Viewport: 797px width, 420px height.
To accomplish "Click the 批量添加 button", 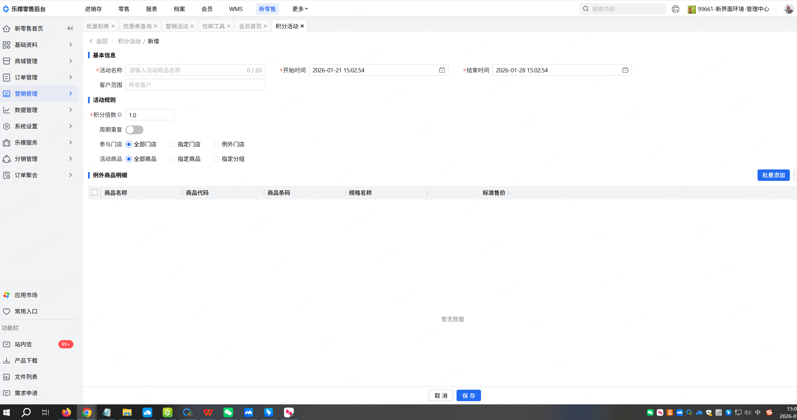I will pos(773,175).
